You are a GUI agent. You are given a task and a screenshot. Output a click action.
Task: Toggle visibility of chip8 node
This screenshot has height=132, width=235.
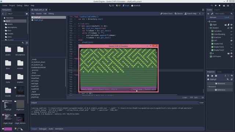[x=231, y=25]
